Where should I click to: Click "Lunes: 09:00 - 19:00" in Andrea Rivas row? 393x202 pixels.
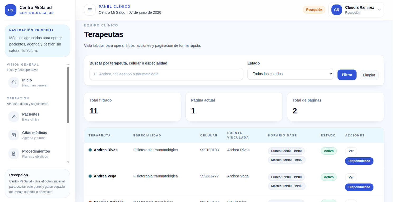pyautogui.click(x=286, y=151)
